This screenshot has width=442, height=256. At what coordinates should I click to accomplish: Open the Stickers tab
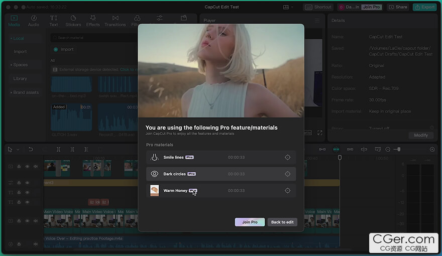coord(73,21)
